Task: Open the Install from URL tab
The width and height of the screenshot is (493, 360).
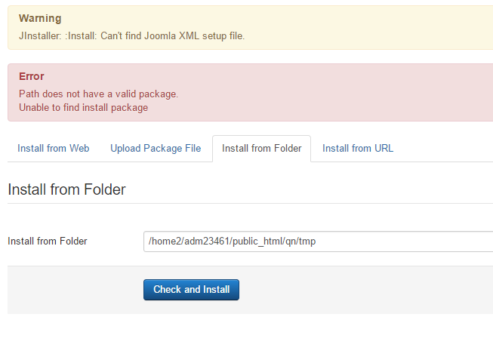Action: [x=358, y=149]
